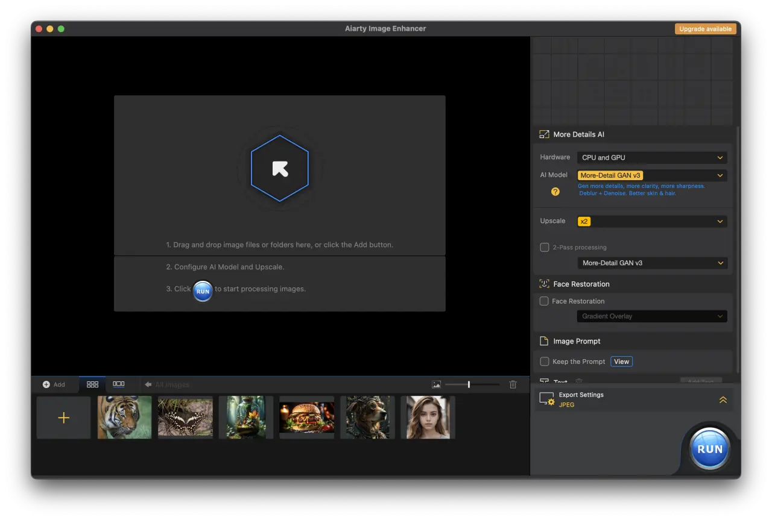The height and width of the screenshot is (520, 772).
Task: Open the AI Model dropdown
Action: click(652, 175)
